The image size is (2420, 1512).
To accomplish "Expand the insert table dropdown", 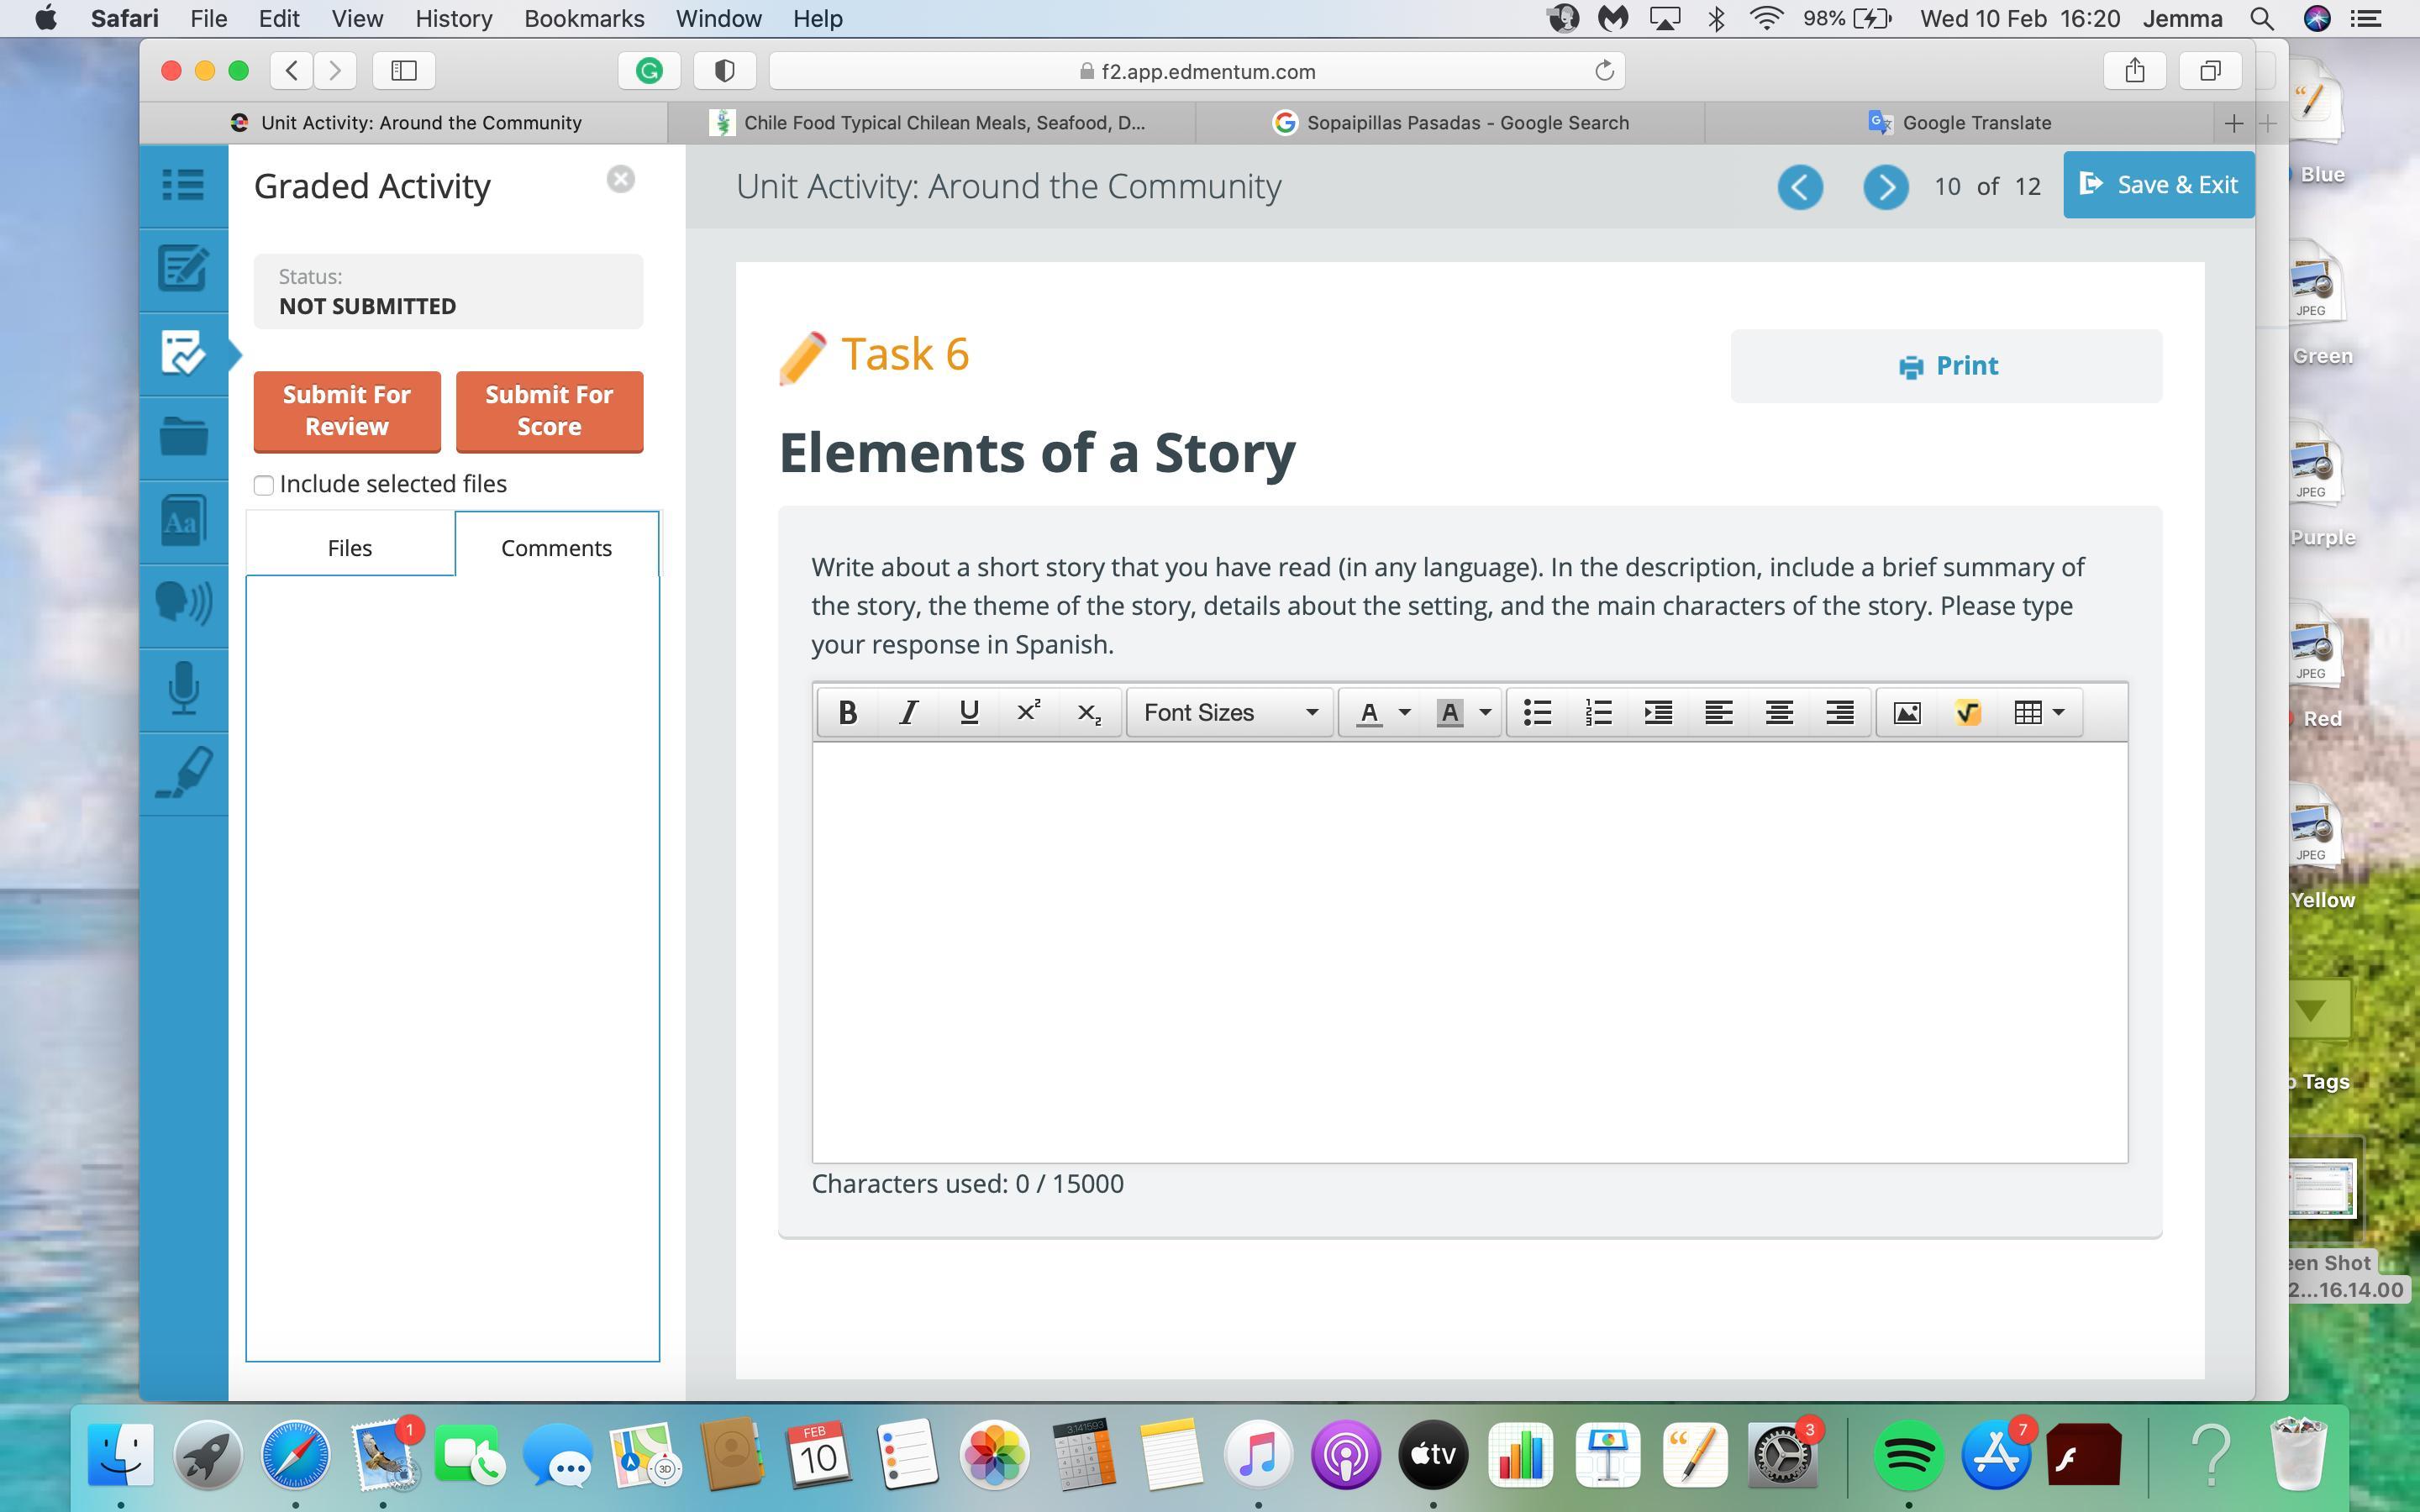I will (2058, 713).
